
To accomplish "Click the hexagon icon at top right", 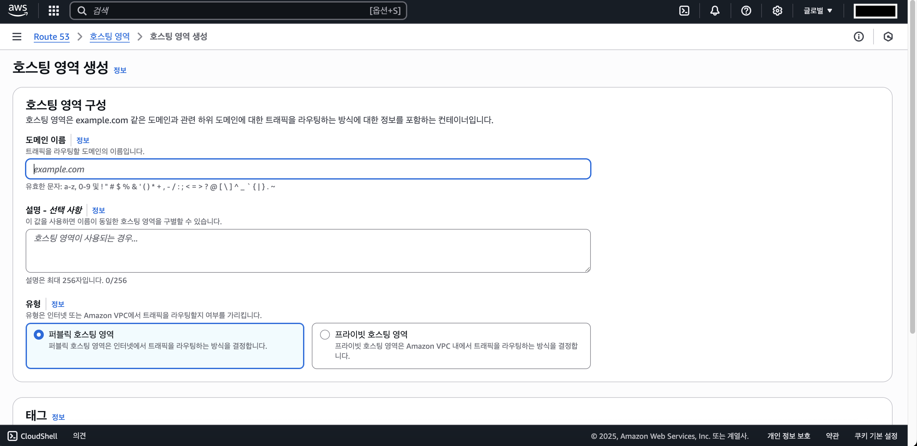I will pyautogui.click(x=888, y=37).
